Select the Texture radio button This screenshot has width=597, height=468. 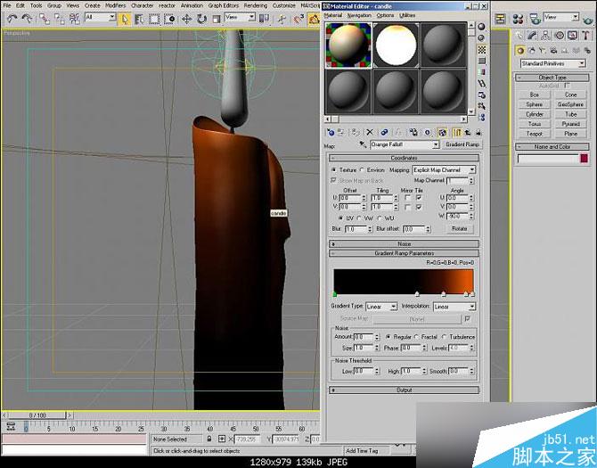pos(333,169)
